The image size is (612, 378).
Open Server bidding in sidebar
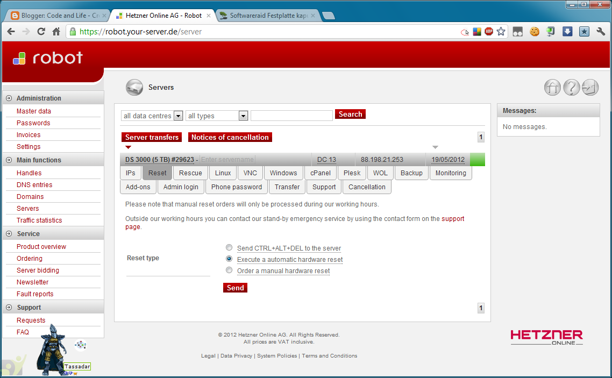[38, 270]
